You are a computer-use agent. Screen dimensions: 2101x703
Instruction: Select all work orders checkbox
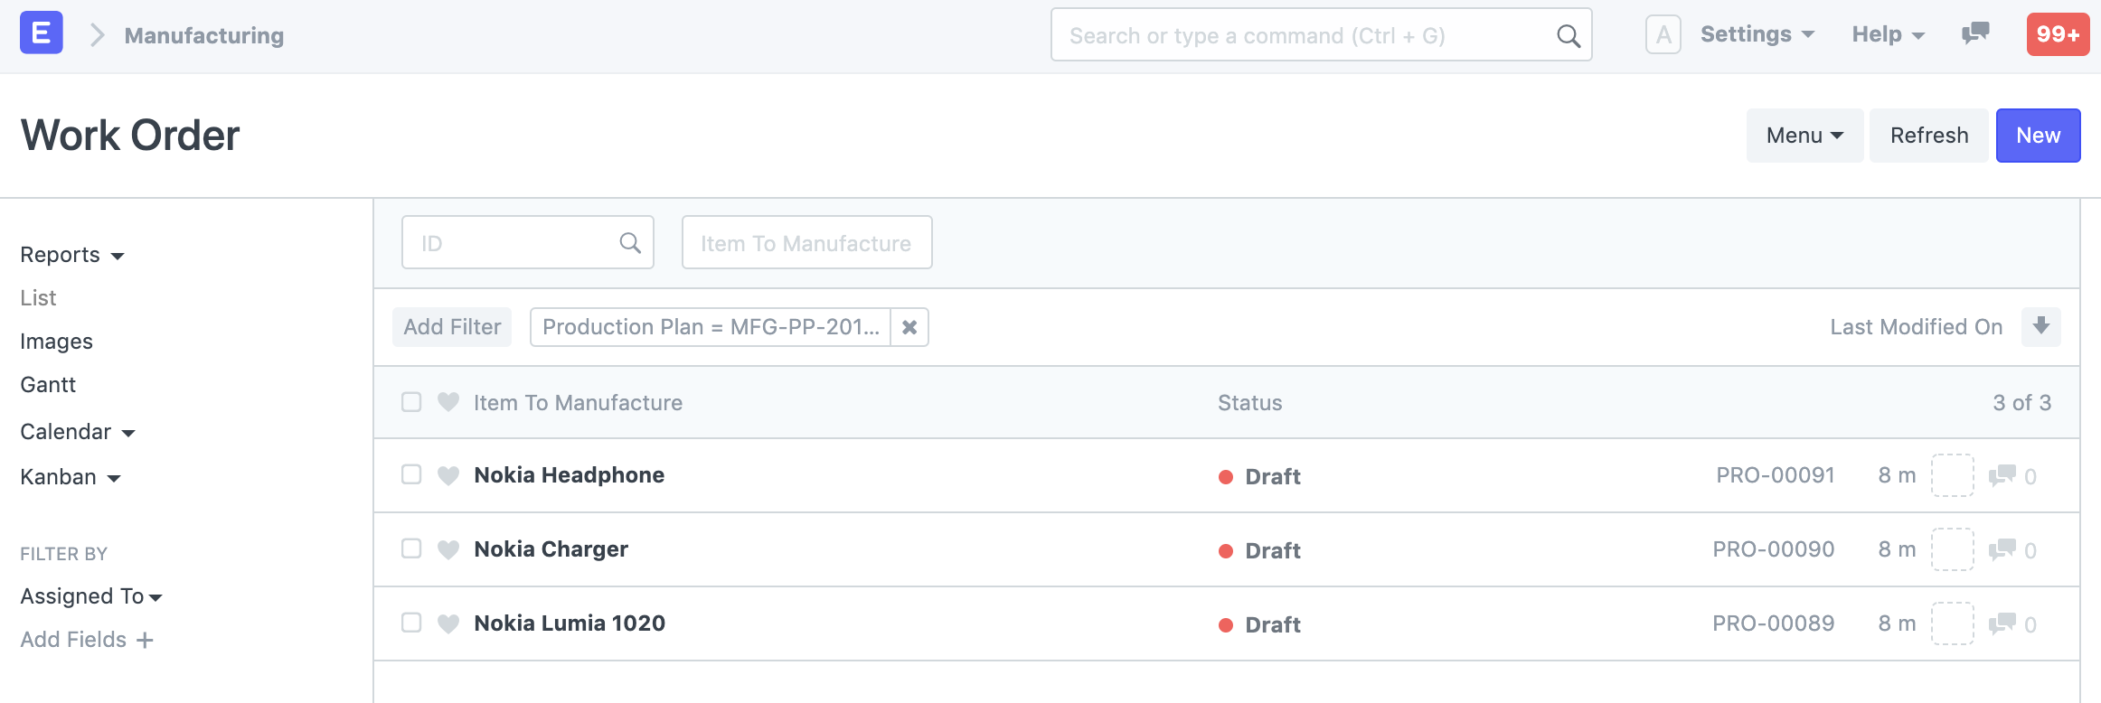coord(411,402)
